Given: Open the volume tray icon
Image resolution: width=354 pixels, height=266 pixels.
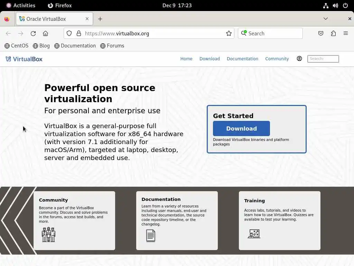Looking at the screenshot, I should click(335, 6).
